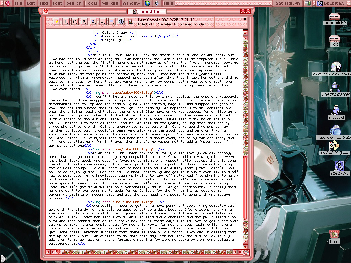Viewport: 351px width, 263px height.
Task: Open the Search menu
Action: pos(74,3)
